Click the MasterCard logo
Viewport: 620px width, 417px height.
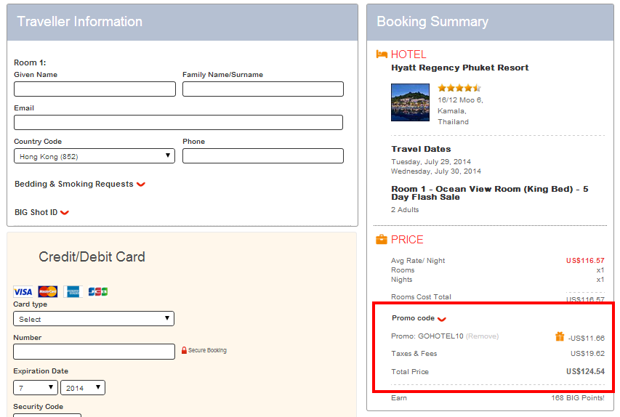click(48, 292)
